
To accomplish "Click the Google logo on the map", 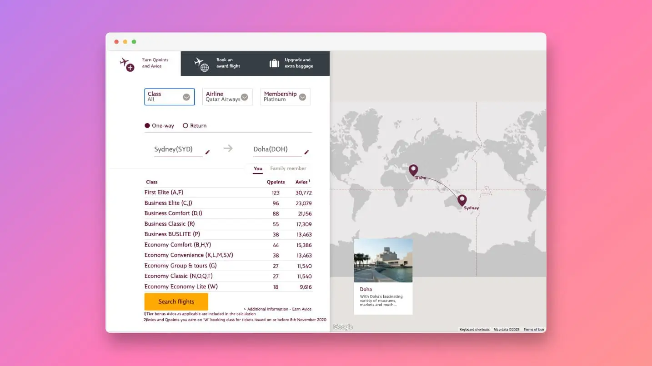I will pyautogui.click(x=343, y=327).
